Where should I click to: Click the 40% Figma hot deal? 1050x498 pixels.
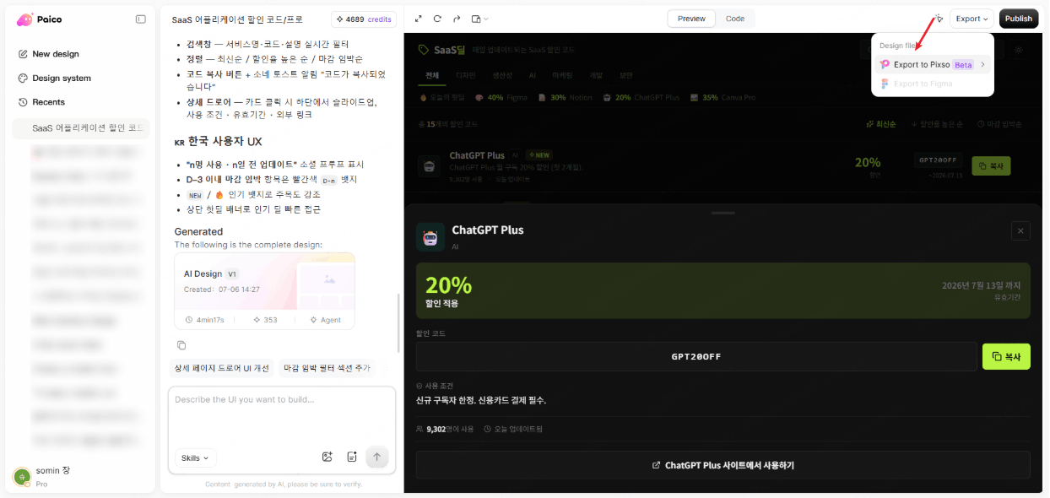click(x=501, y=98)
